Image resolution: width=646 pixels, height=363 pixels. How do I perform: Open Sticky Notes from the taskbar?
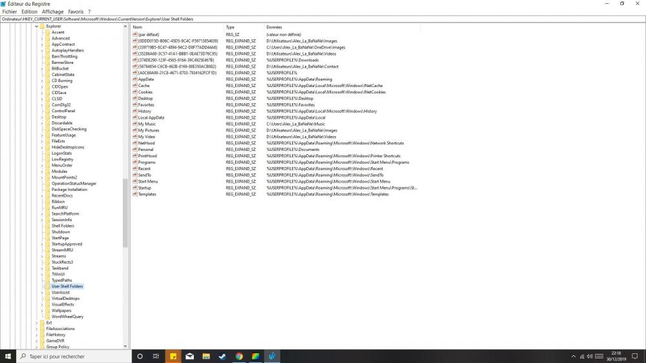(173, 357)
